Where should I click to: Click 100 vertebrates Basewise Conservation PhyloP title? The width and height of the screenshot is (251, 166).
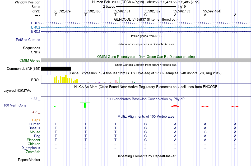(x=146, y=99)
